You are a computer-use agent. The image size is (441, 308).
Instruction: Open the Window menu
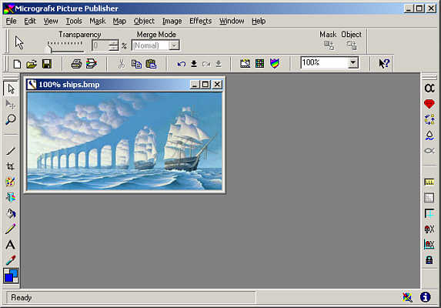232,21
